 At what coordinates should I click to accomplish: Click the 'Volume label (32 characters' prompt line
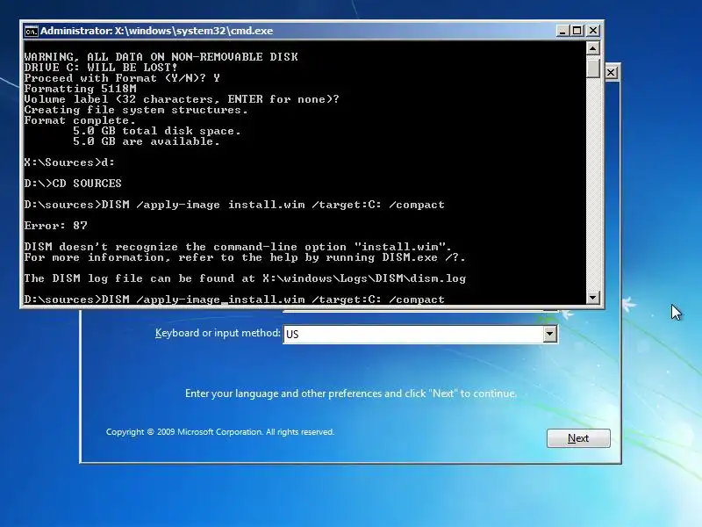[x=182, y=99]
